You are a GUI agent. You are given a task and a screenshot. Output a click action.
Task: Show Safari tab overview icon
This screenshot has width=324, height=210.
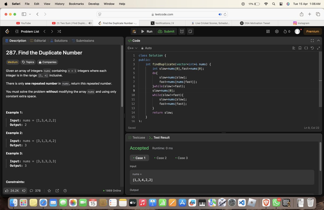click(318, 14)
